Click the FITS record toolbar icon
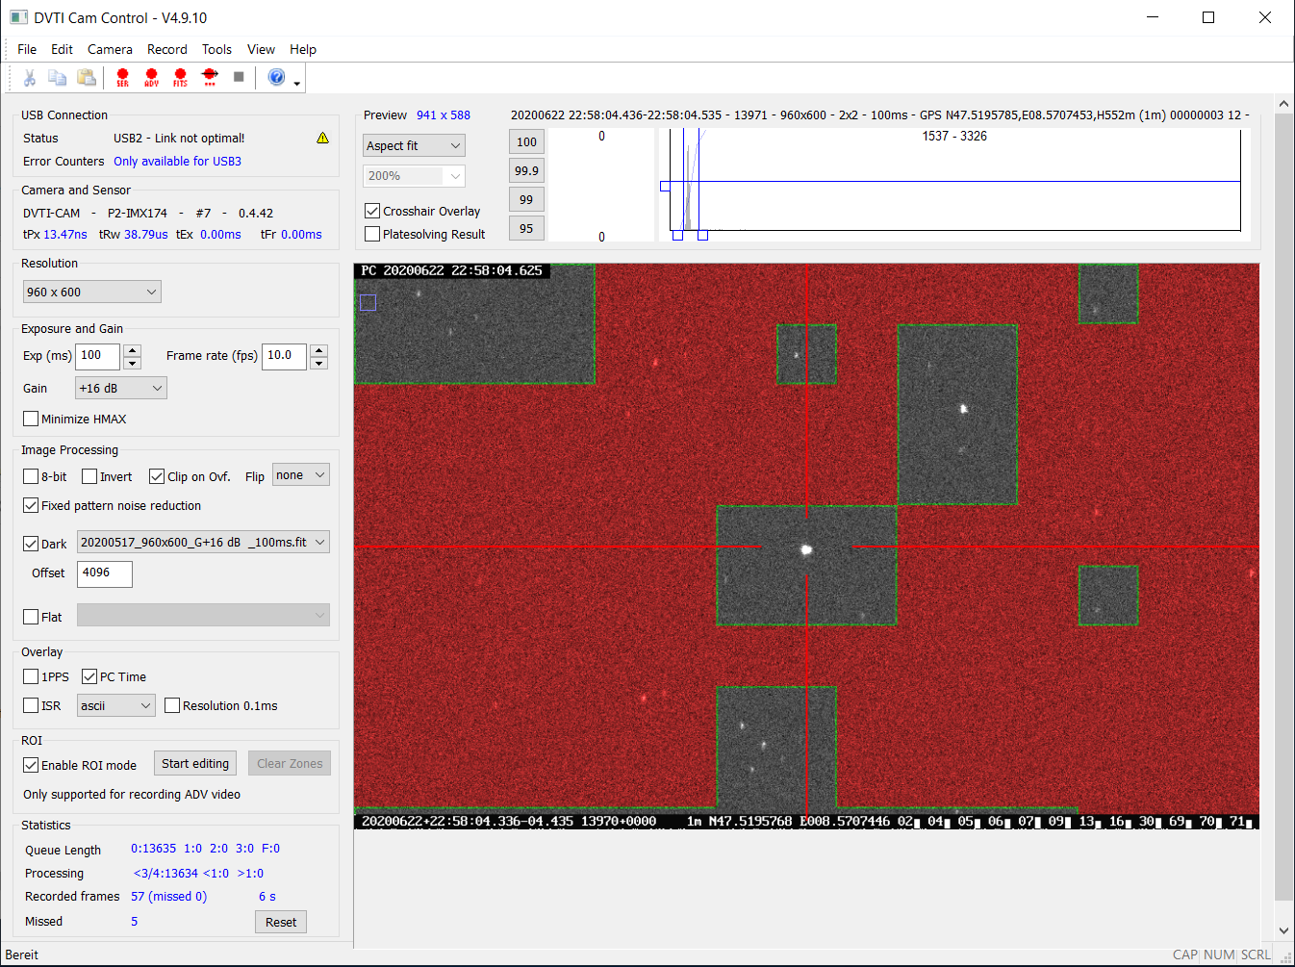This screenshot has height=967, width=1295. (180, 78)
